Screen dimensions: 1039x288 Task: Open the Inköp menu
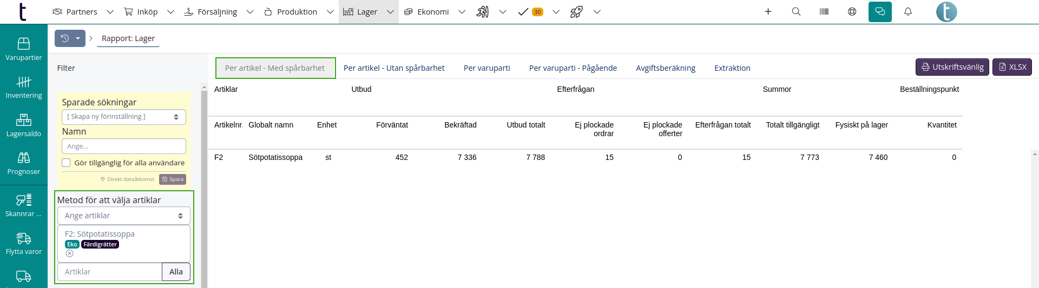coord(141,12)
